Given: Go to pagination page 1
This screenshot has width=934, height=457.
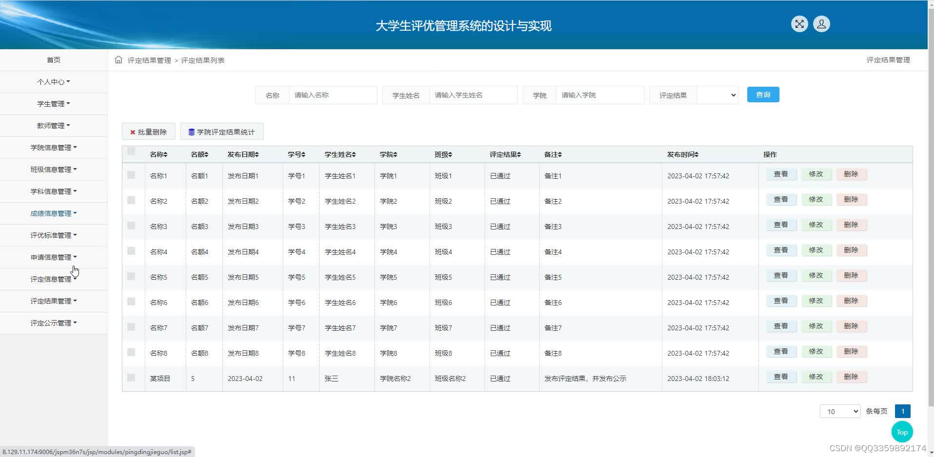Looking at the screenshot, I should [x=903, y=411].
